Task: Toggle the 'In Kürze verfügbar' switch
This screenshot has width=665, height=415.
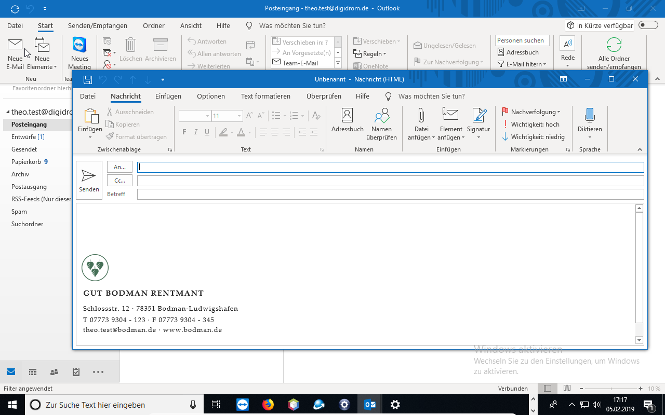Action: 648,25
